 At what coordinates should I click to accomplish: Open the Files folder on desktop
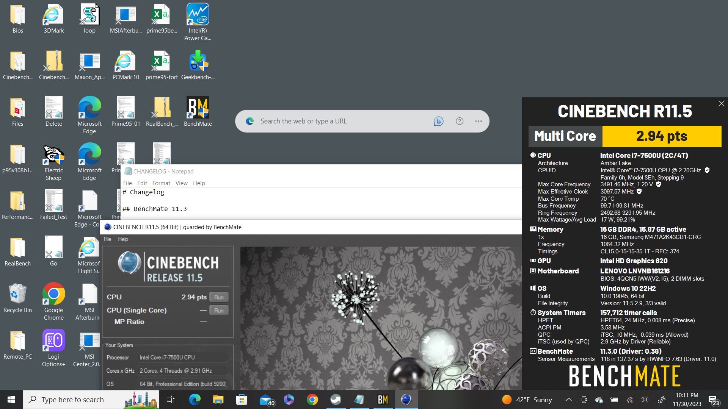tap(17, 112)
